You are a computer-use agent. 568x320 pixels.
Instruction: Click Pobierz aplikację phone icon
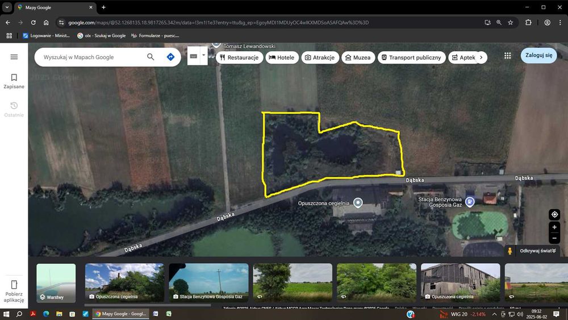(x=14, y=285)
